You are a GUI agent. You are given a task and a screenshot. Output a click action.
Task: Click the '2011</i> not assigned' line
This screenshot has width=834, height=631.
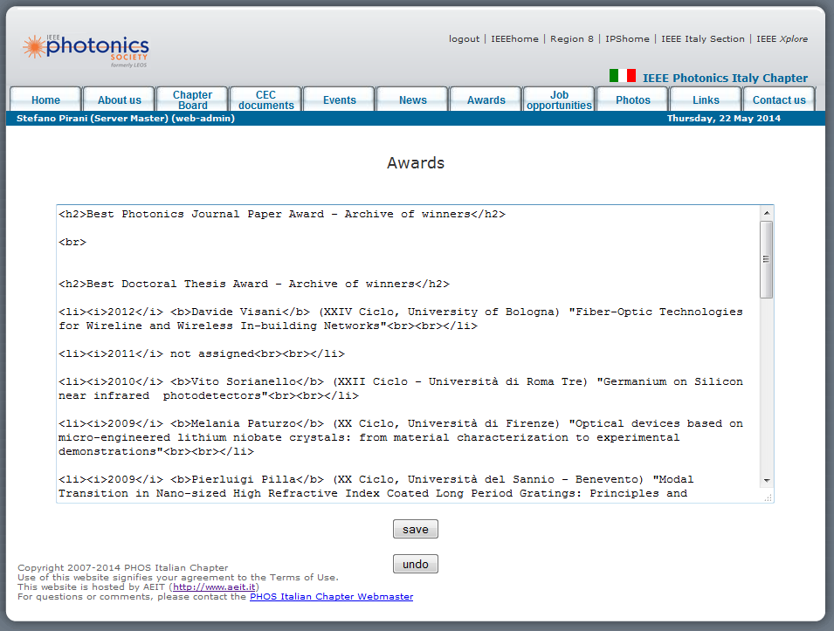(x=202, y=353)
